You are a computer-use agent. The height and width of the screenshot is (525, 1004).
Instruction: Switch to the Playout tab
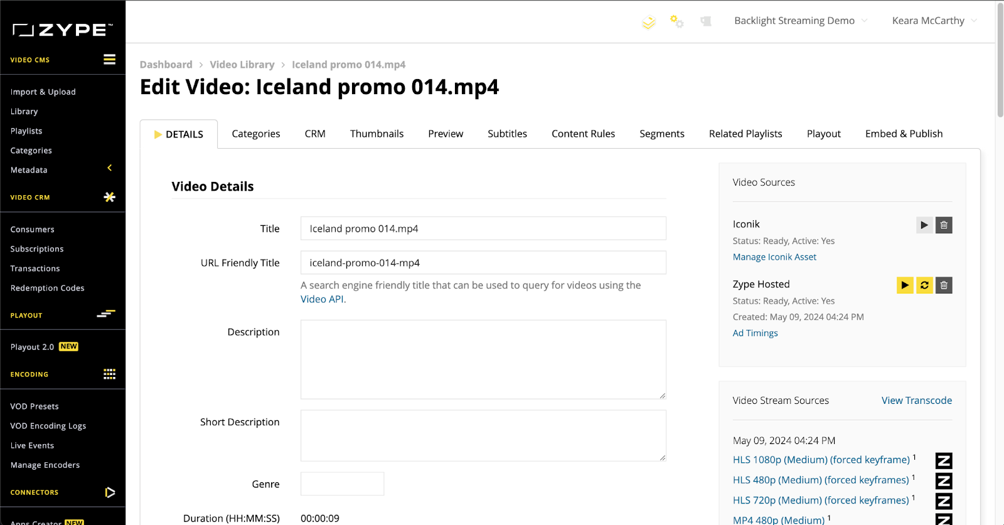pyautogui.click(x=823, y=134)
